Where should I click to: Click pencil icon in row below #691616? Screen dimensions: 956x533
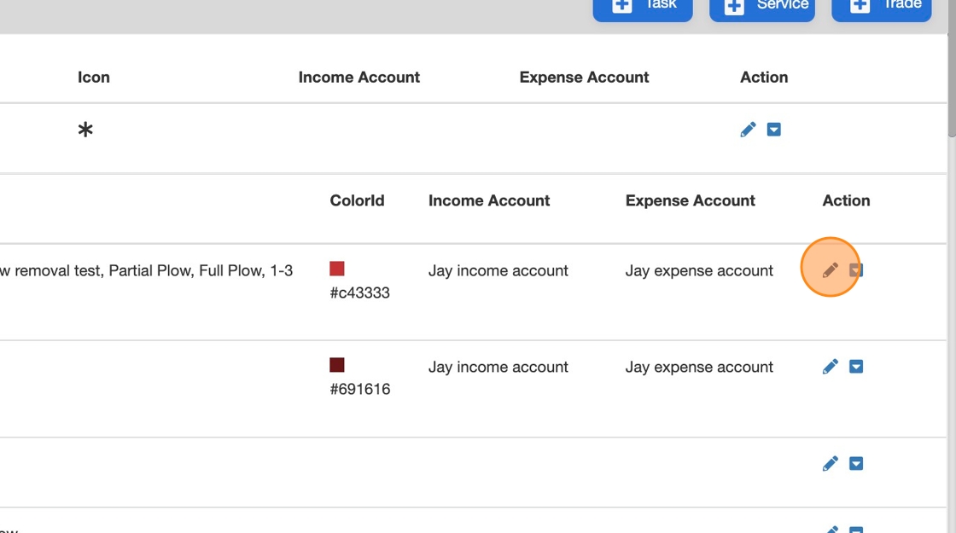[830, 464]
